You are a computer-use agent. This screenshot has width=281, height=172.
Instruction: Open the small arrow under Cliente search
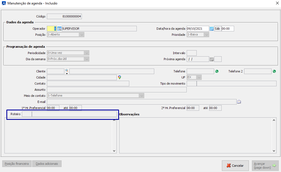click(x=67, y=74)
